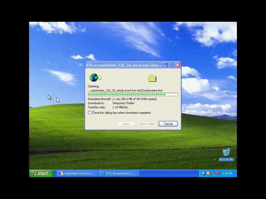266x199 pixels.
Task: Click the disabled Open Folder button
Action: tap(147, 124)
